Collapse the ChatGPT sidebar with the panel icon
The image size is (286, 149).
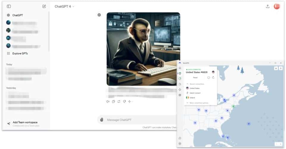pos(9,6)
